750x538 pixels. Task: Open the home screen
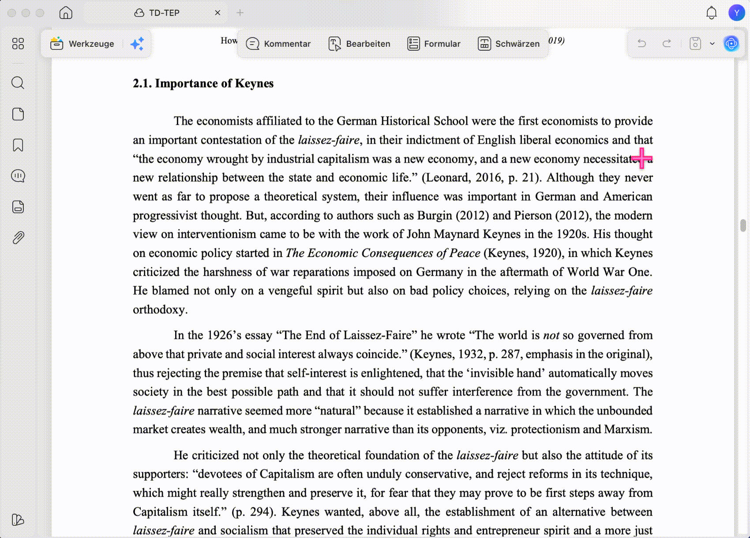66,13
